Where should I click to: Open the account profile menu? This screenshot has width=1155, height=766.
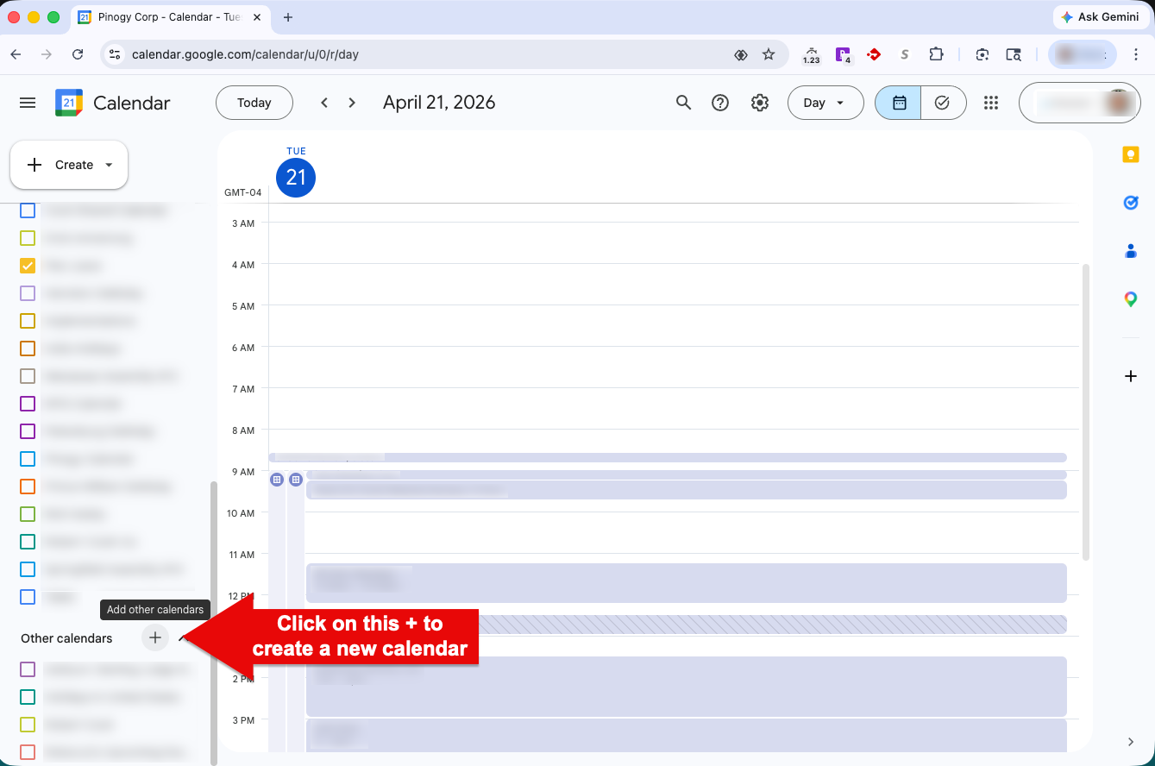click(x=1117, y=102)
